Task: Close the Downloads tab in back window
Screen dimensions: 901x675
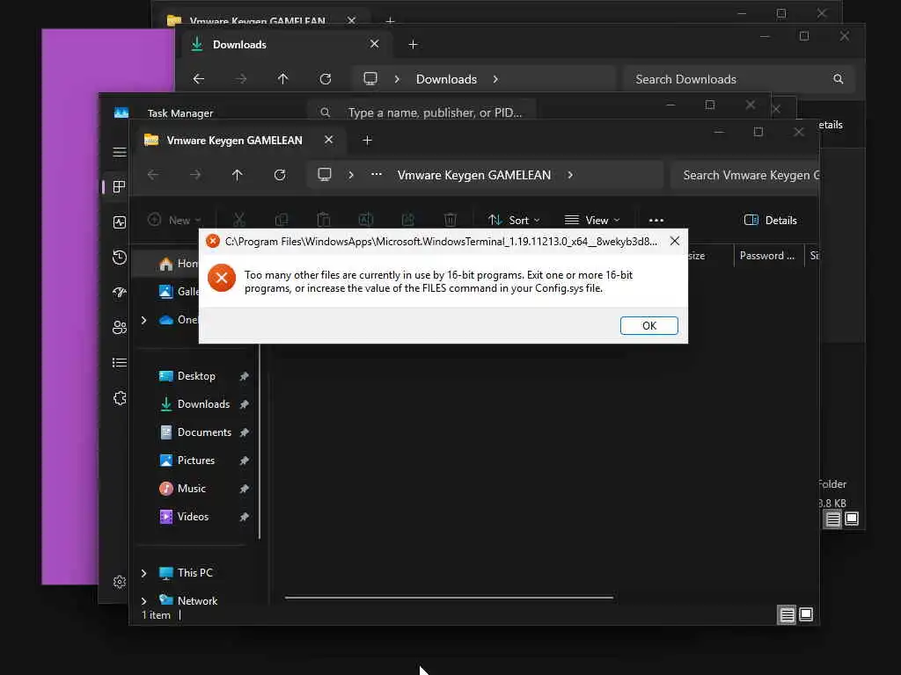Action: tap(375, 44)
